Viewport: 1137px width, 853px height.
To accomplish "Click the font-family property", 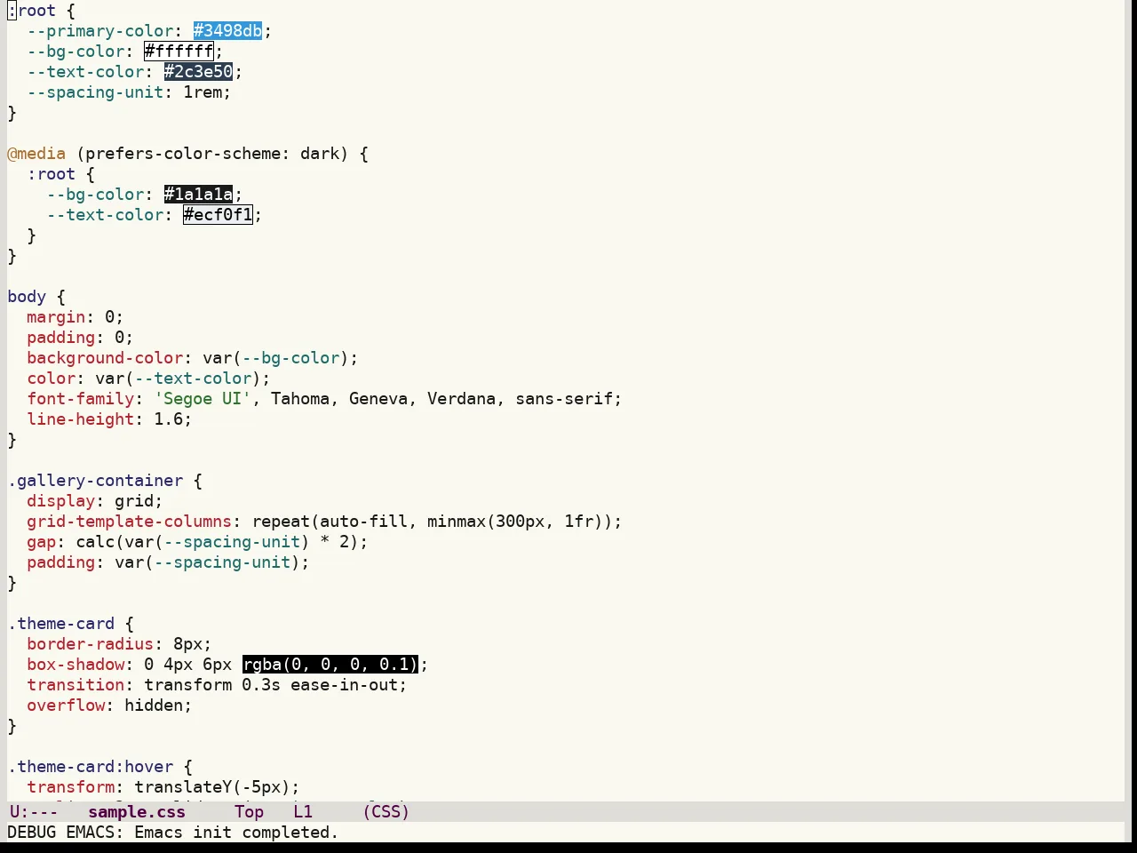I will click(80, 399).
